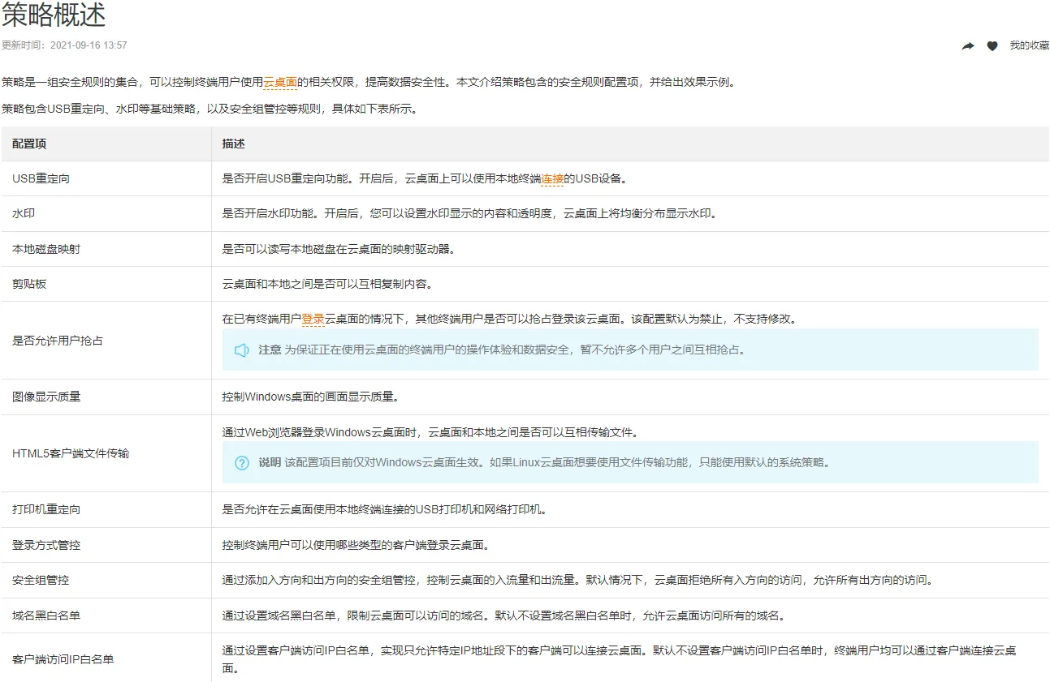Image resolution: width=1050 pixels, height=682 pixels.
Task: Click the 说明 note about Linux云桌面
Action: pyautogui.click(x=544, y=463)
